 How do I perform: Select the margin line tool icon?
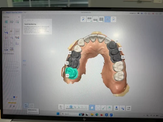tap(12, 37)
